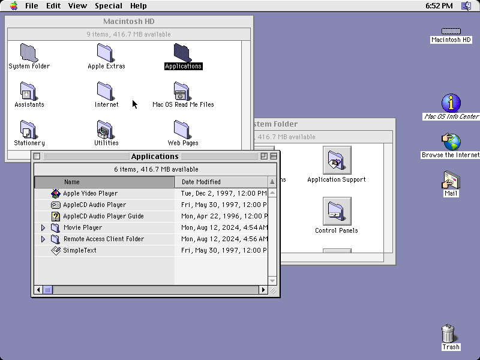Select the Internet folder icon
480x360 pixels.
pos(106,91)
